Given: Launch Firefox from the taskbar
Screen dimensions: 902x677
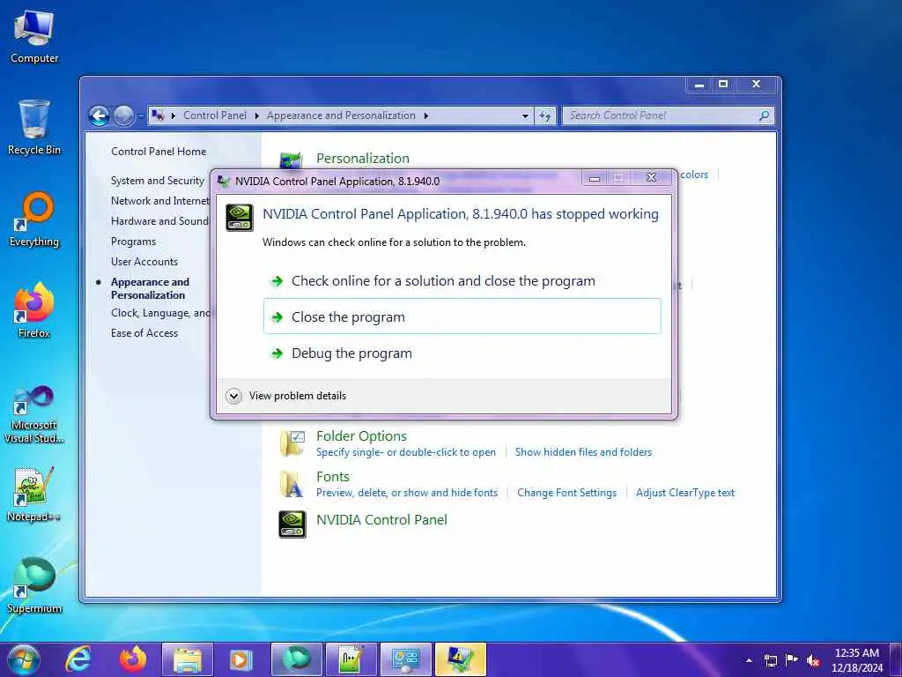Looking at the screenshot, I should point(133,659).
